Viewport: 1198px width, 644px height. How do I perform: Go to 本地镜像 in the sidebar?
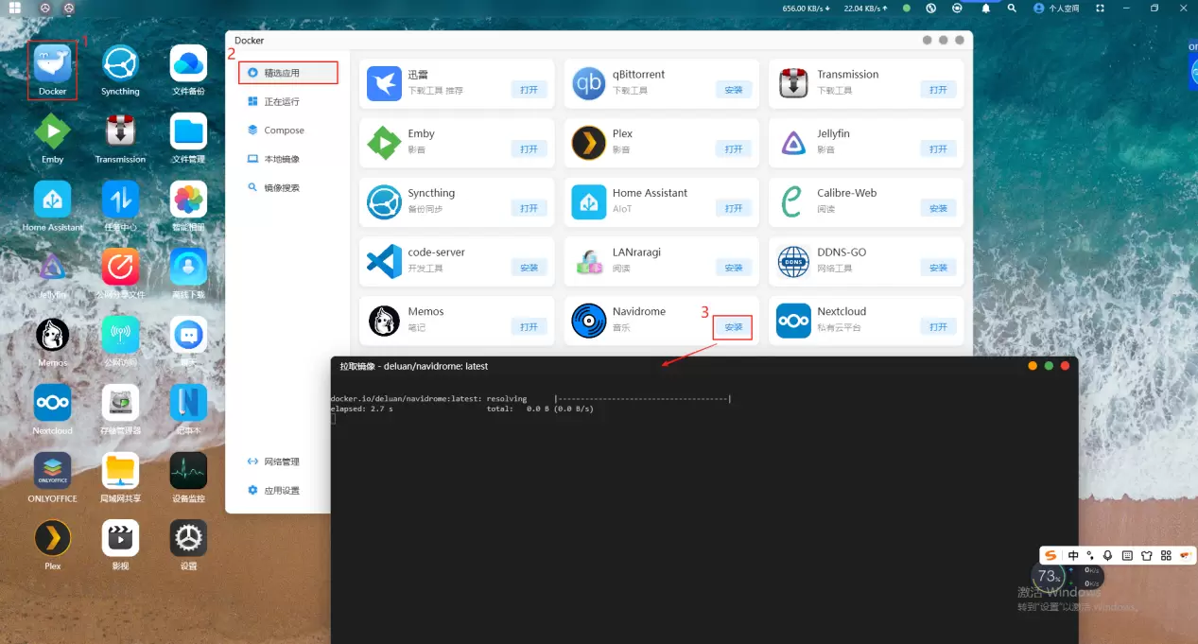coord(281,159)
